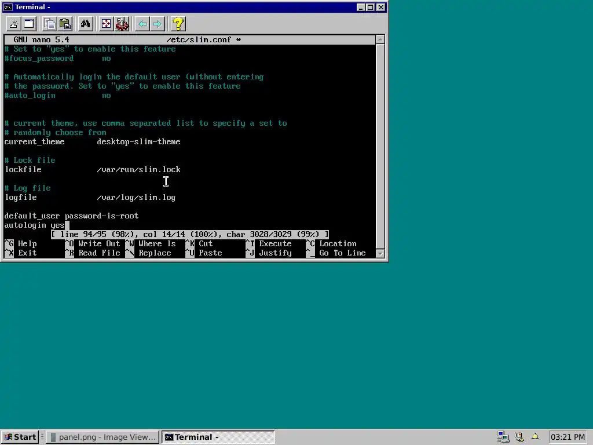Viewport: 593px width, 445px height.
Task: Maximize the Terminal window
Action: point(371,7)
